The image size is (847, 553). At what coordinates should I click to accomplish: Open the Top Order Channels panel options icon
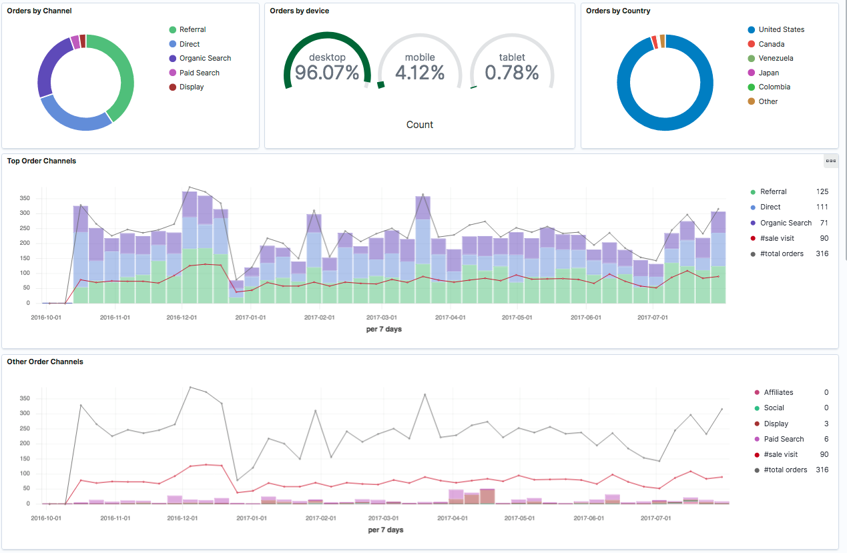coord(830,161)
